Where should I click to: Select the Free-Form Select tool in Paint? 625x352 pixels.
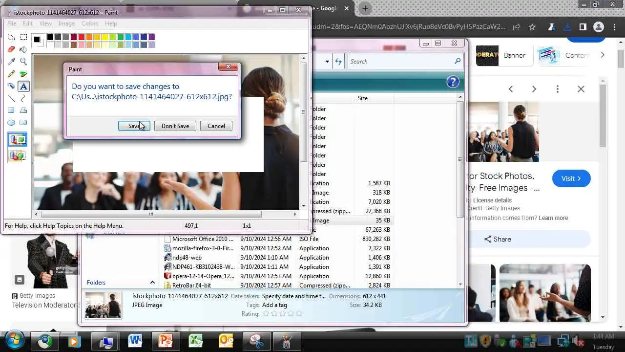coord(11,37)
